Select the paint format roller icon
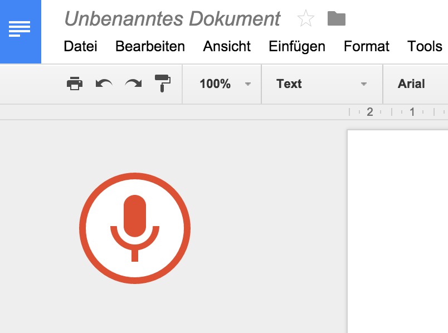 (163, 84)
